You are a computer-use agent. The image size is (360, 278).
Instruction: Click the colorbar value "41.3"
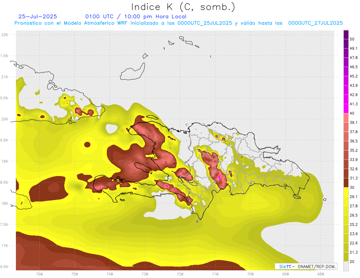coord(354,104)
